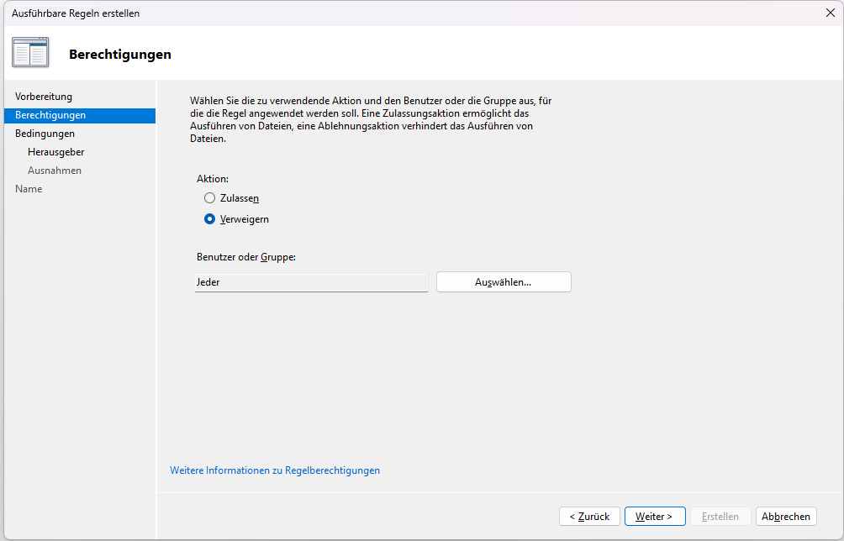Select the Ausnahmen sub-step in the sidebar
Screen dimensions: 844x541
[55, 171]
